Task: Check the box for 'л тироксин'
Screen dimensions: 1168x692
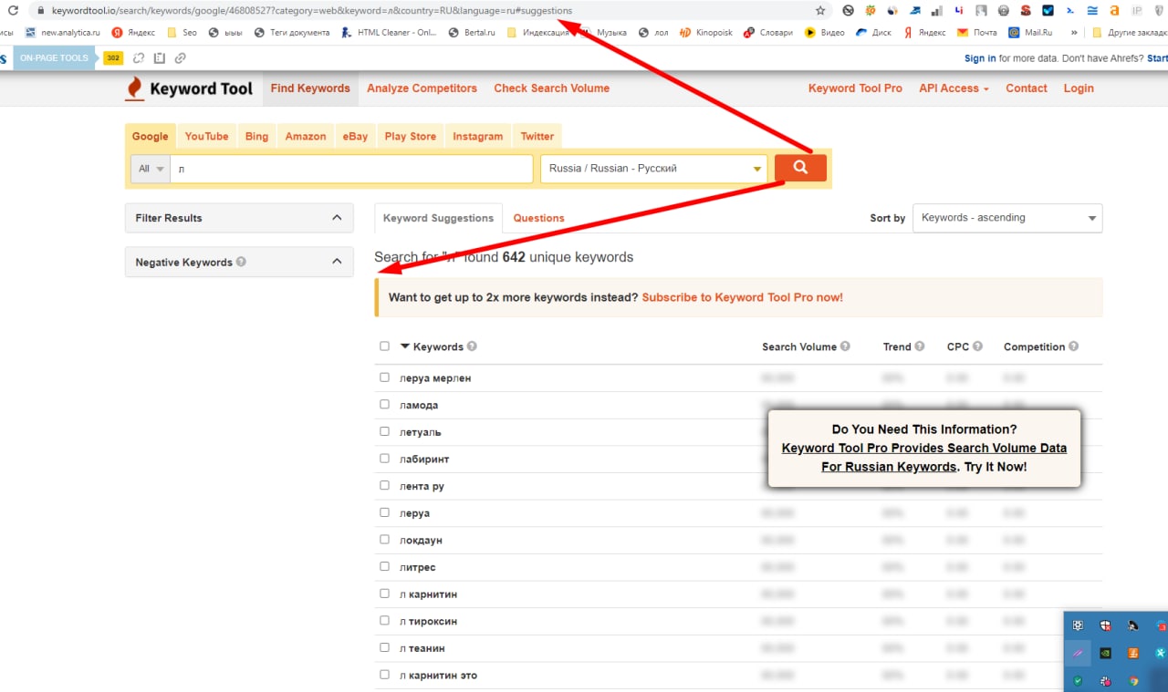Action: click(x=384, y=621)
